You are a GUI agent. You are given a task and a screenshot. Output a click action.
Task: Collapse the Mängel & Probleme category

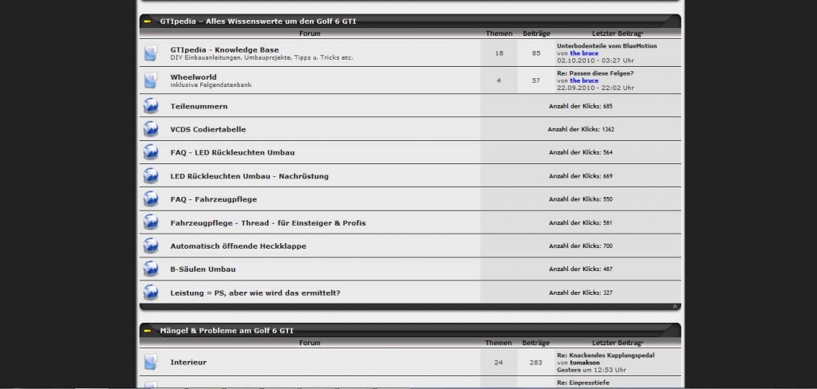pyautogui.click(x=148, y=330)
